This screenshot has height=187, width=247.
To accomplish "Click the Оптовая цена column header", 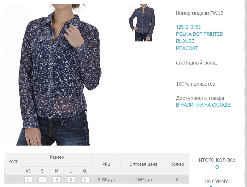I will pos(143,164).
